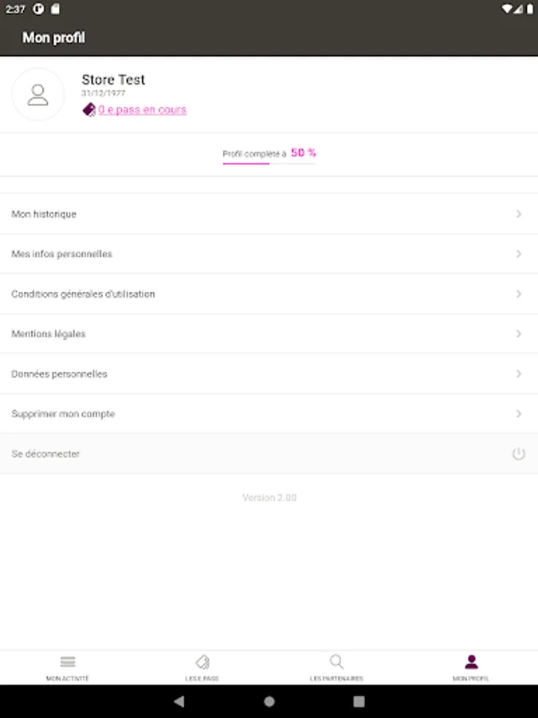The image size is (538, 718).
Task: Click the profile completion progress bar
Action: tap(269, 163)
